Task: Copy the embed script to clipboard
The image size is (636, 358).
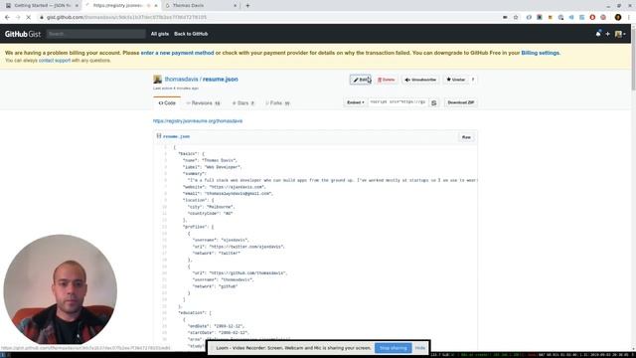Action: [433, 102]
